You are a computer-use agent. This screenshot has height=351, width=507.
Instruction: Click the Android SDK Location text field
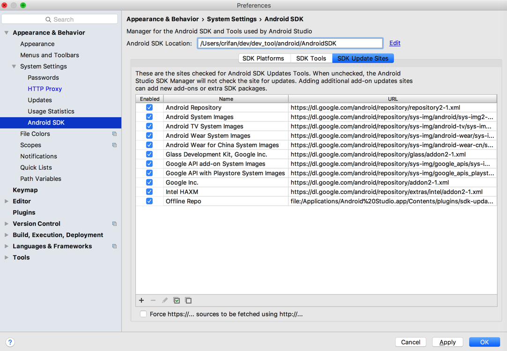tap(290, 44)
